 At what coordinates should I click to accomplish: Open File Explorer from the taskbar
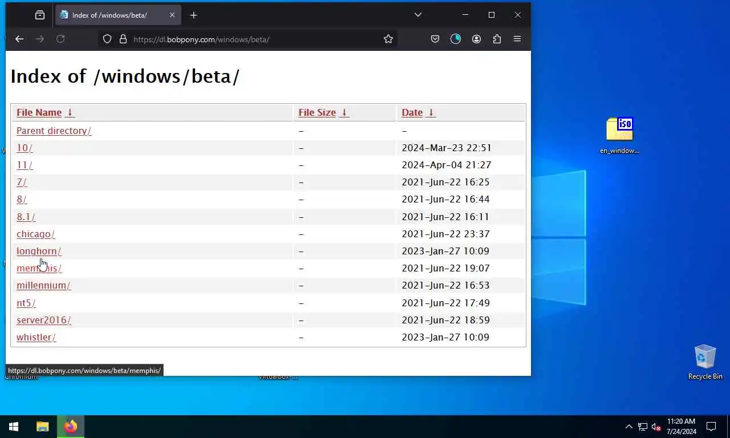42,427
